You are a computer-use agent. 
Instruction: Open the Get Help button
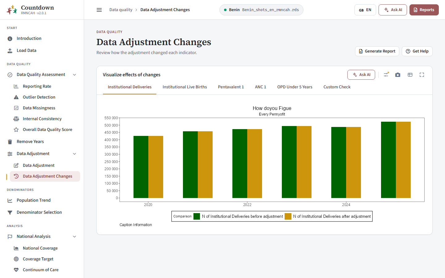(417, 51)
